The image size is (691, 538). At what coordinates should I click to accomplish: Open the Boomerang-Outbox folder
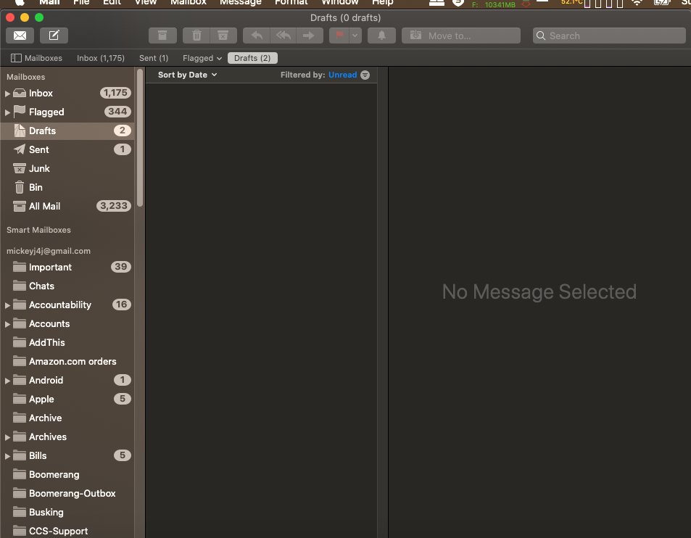click(67, 494)
